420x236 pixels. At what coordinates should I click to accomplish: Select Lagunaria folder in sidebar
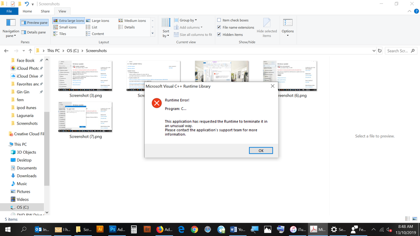26,115
